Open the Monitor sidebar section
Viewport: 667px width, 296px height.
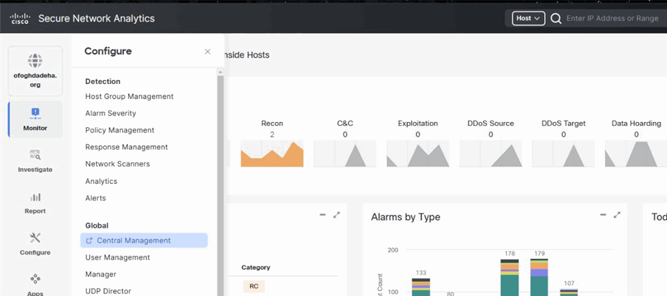pos(35,119)
